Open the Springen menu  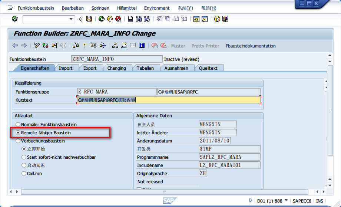pyautogui.click(x=100, y=8)
